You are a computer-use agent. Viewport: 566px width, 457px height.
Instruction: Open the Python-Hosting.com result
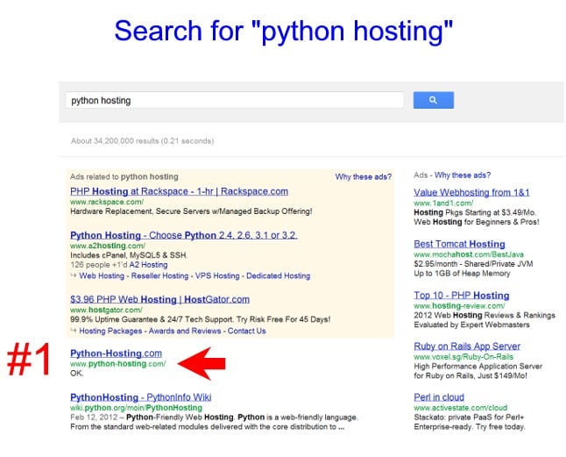(x=116, y=353)
